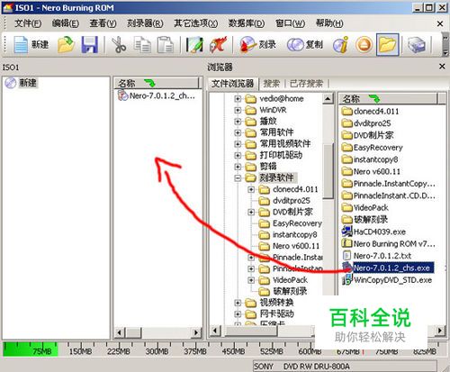Select the instantcopy8 folder in file list
The height and width of the screenshot is (372, 450).
(x=370, y=159)
